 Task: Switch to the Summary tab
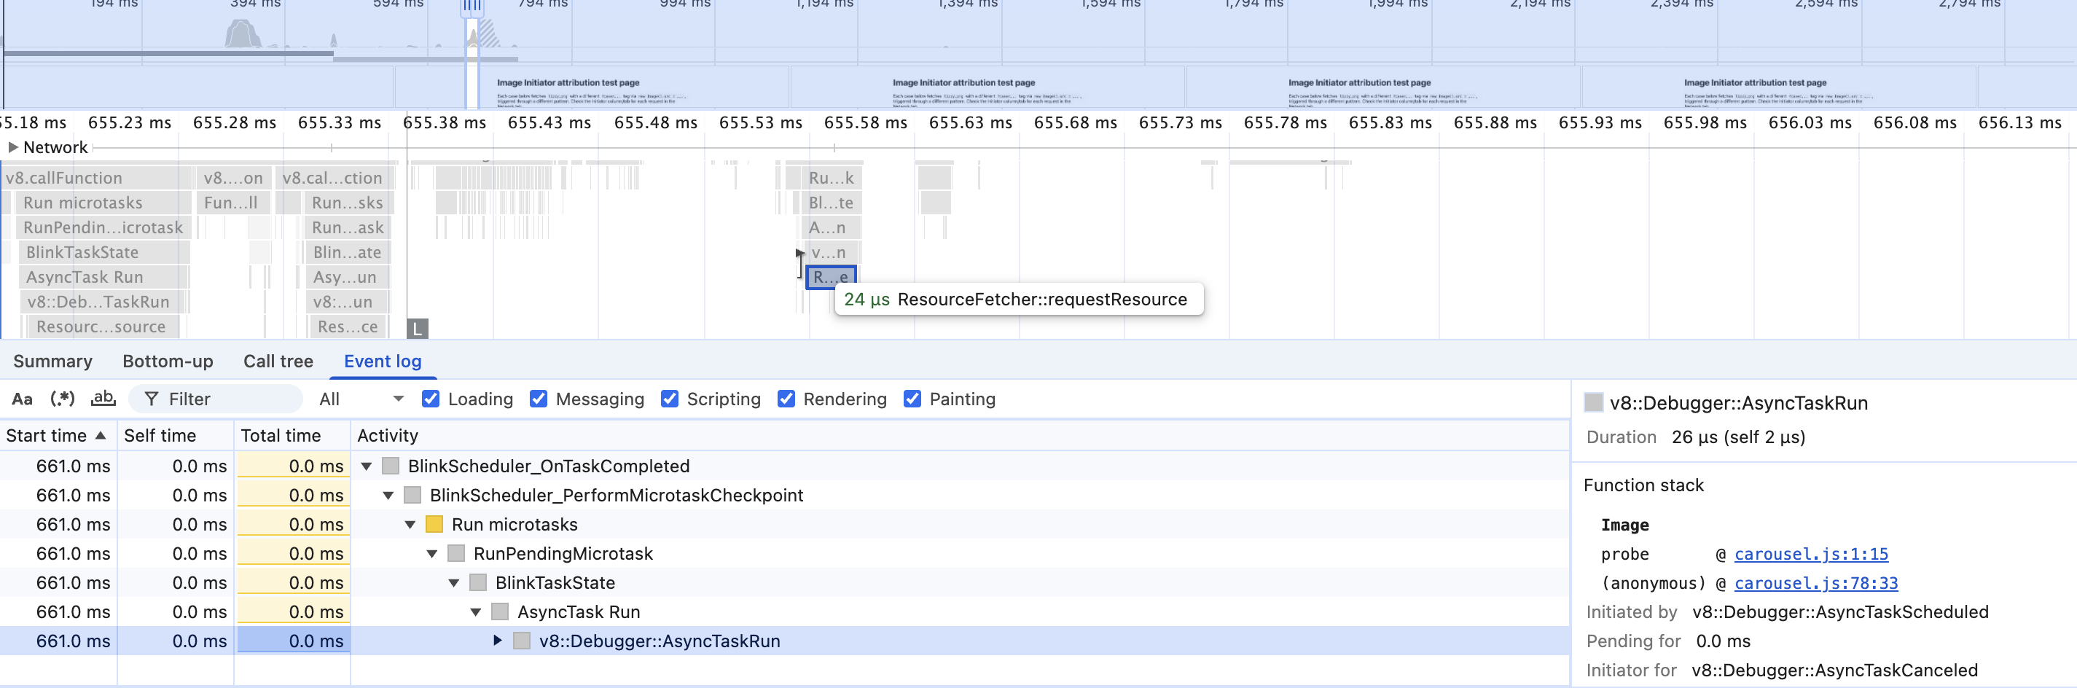52,361
